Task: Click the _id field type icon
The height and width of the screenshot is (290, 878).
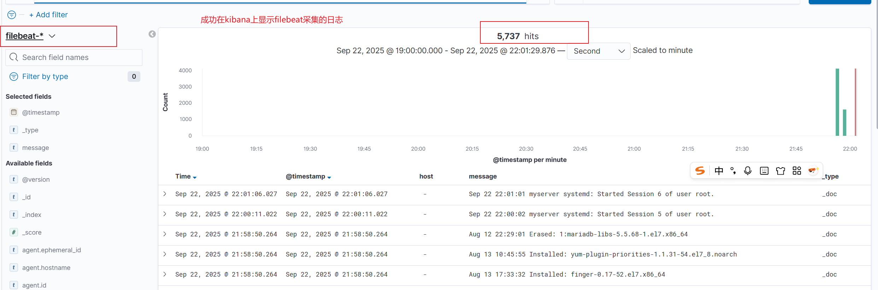Action: point(14,197)
